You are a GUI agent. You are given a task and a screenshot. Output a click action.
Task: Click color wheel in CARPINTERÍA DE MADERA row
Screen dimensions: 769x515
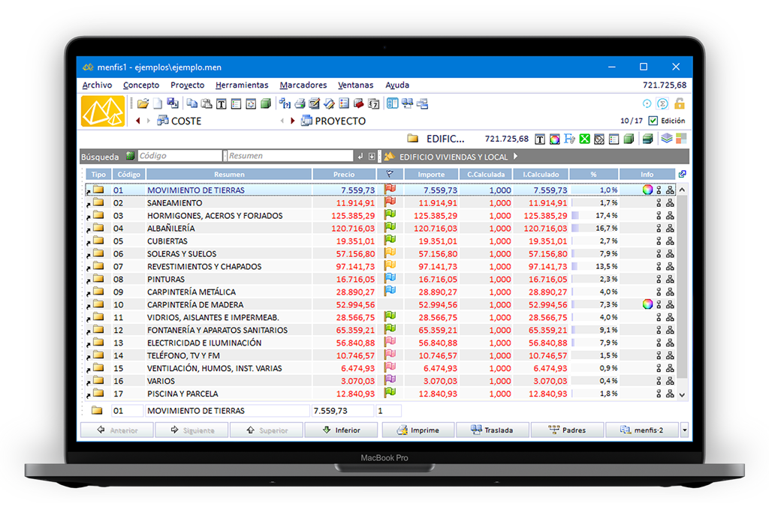(x=647, y=304)
